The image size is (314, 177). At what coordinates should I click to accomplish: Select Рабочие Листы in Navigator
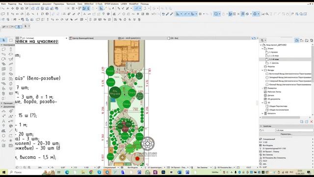pos(274,92)
